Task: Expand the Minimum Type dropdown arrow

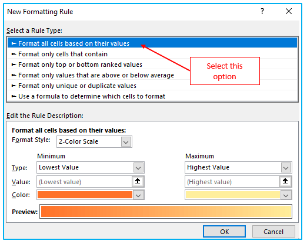Action: pyautogui.click(x=138, y=168)
